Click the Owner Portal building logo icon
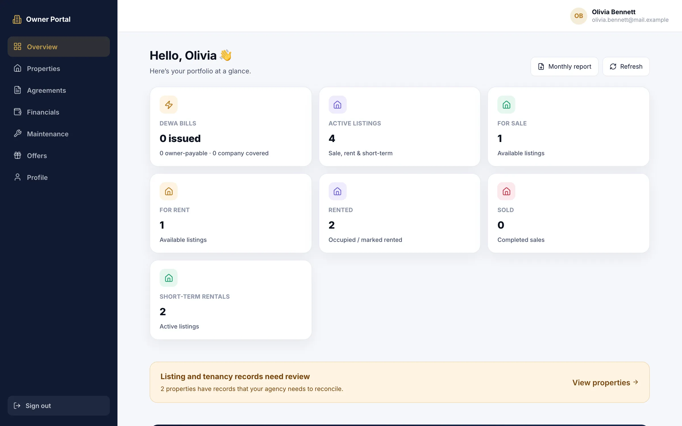 click(x=17, y=19)
